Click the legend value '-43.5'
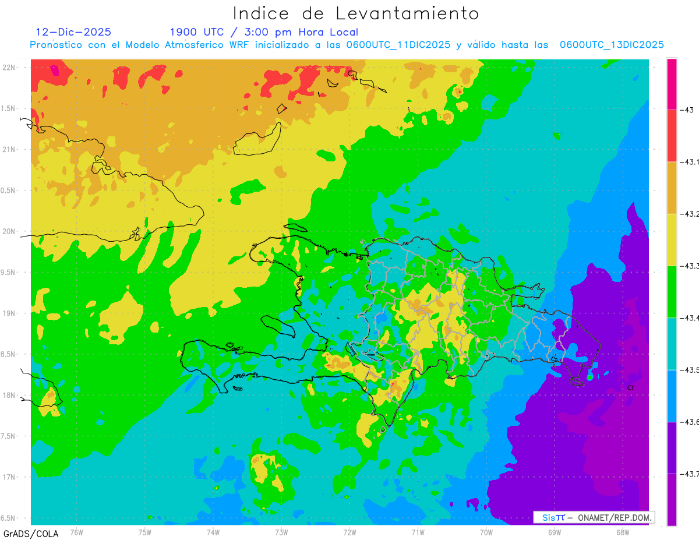699x540 pixels. [x=690, y=370]
